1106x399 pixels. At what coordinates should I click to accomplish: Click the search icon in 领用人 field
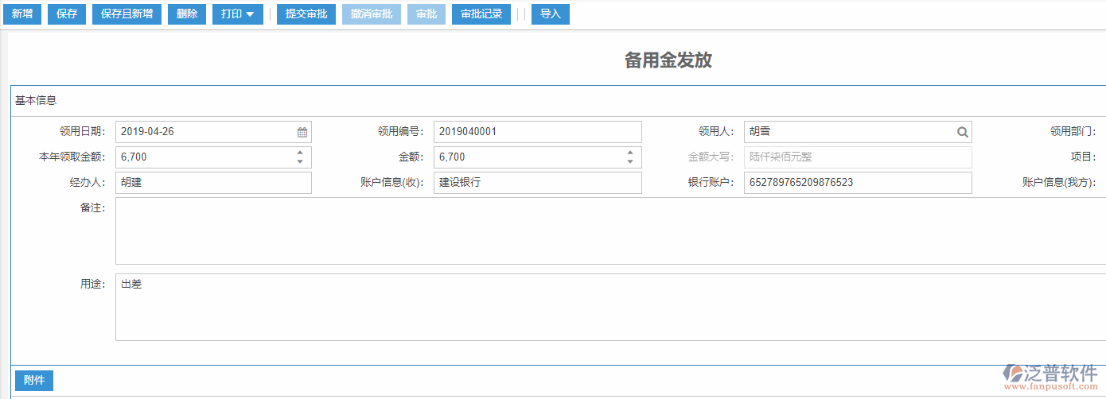click(962, 132)
